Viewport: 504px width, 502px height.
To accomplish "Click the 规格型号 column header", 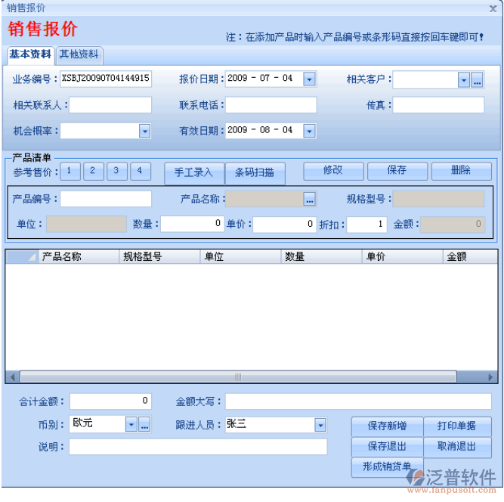I will 159,256.
